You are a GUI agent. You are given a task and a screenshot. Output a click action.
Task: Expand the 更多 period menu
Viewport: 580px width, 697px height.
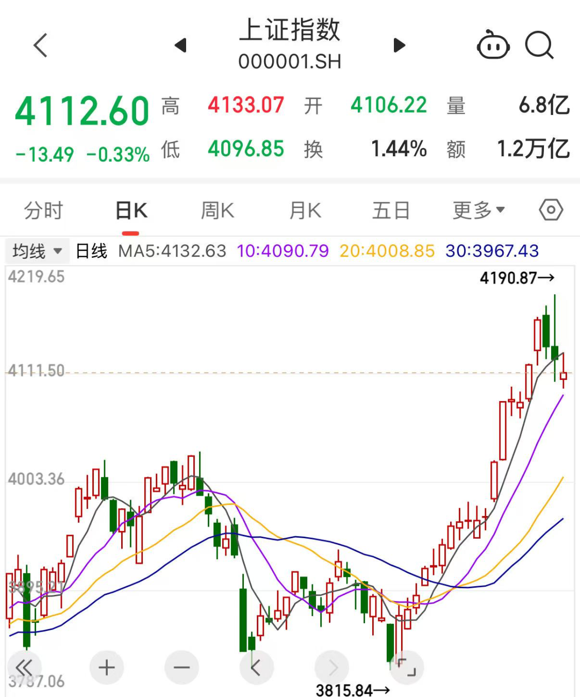(478, 210)
